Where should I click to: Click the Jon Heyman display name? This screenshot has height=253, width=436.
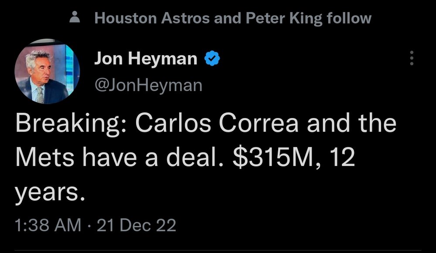click(146, 59)
